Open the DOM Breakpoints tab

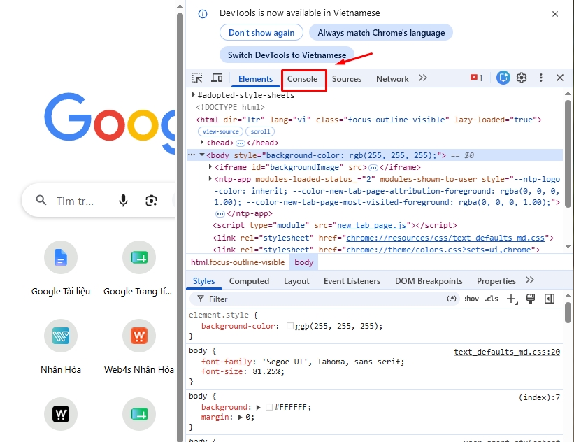(x=429, y=281)
